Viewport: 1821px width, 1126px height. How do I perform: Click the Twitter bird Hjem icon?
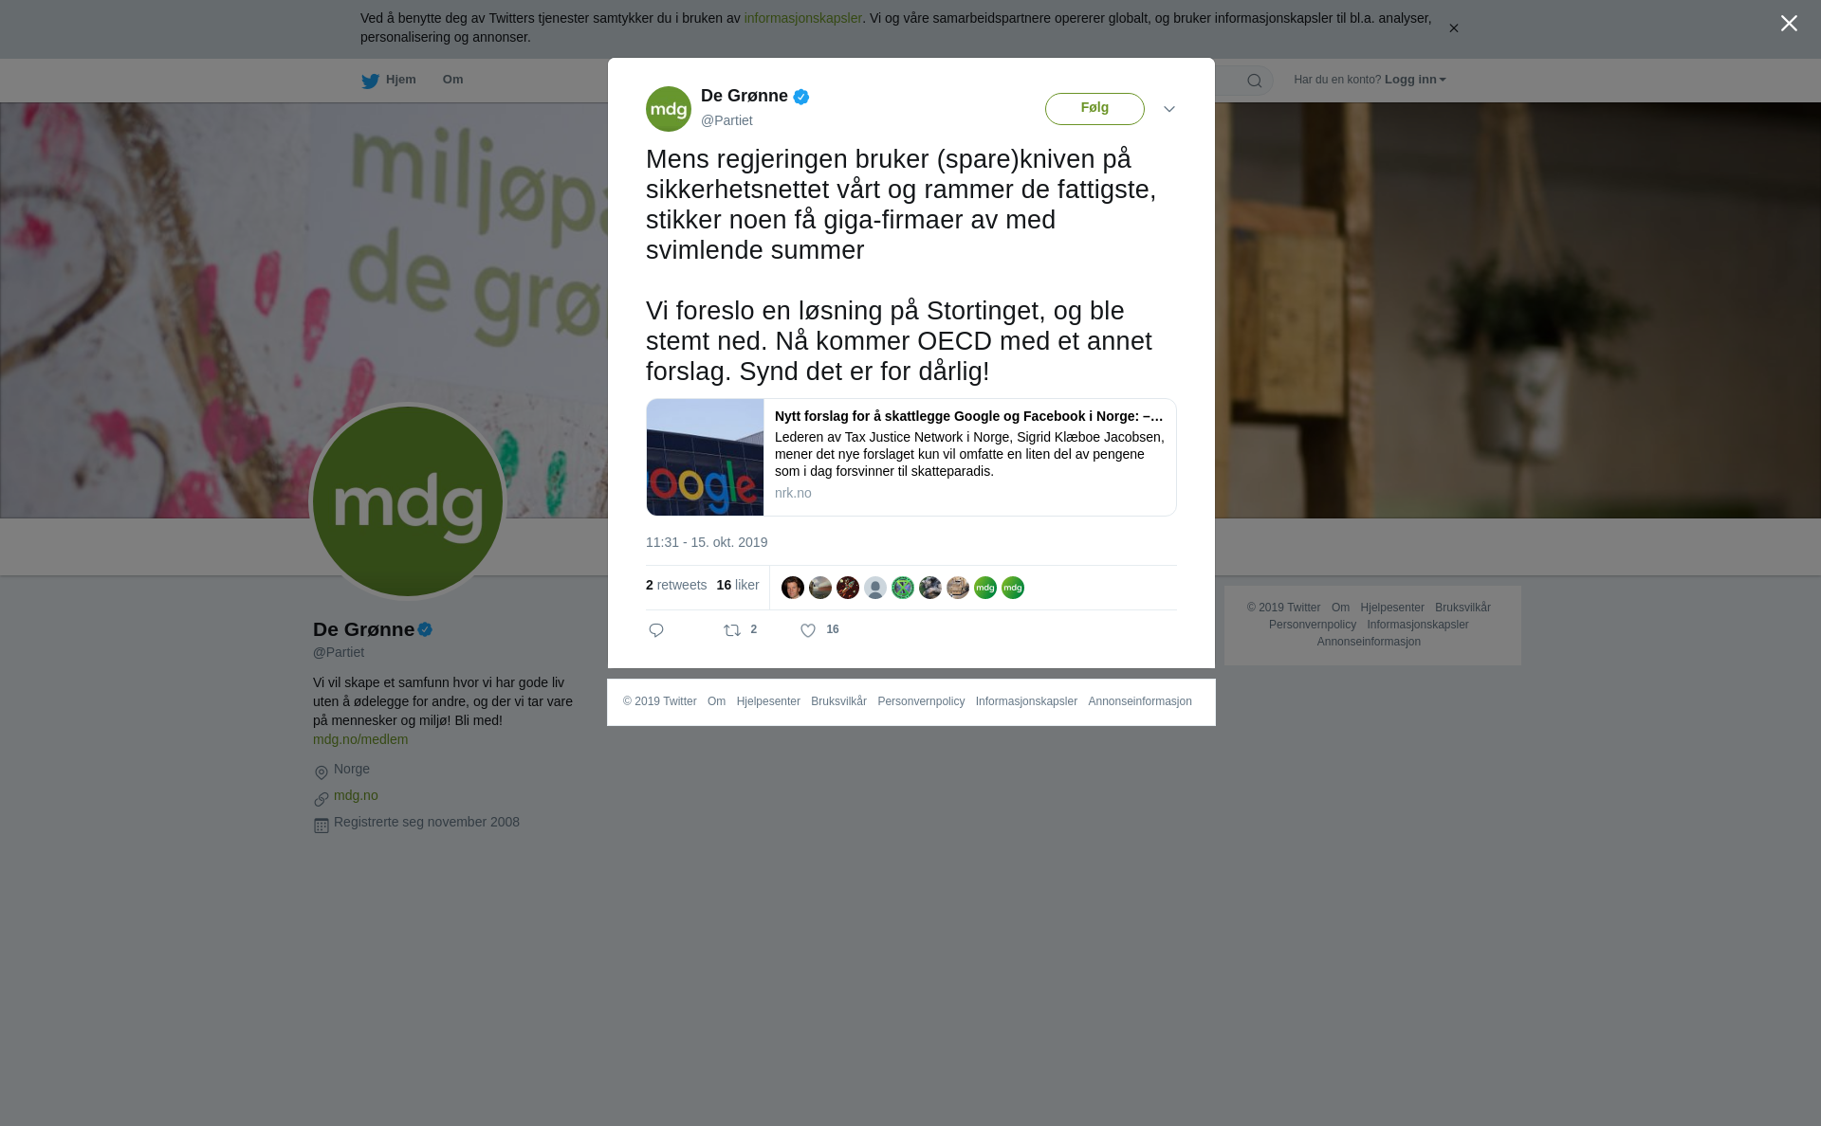tap(370, 81)
